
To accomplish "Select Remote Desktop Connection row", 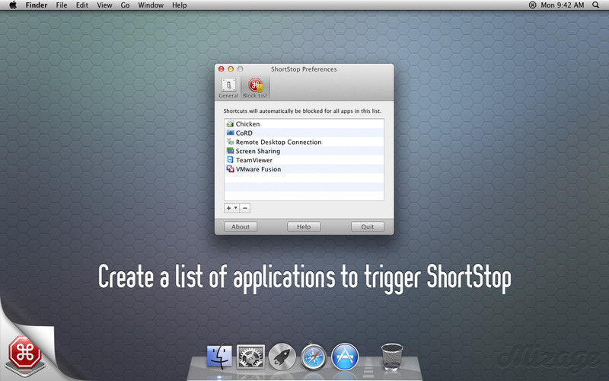I will (x=304, y=142).
